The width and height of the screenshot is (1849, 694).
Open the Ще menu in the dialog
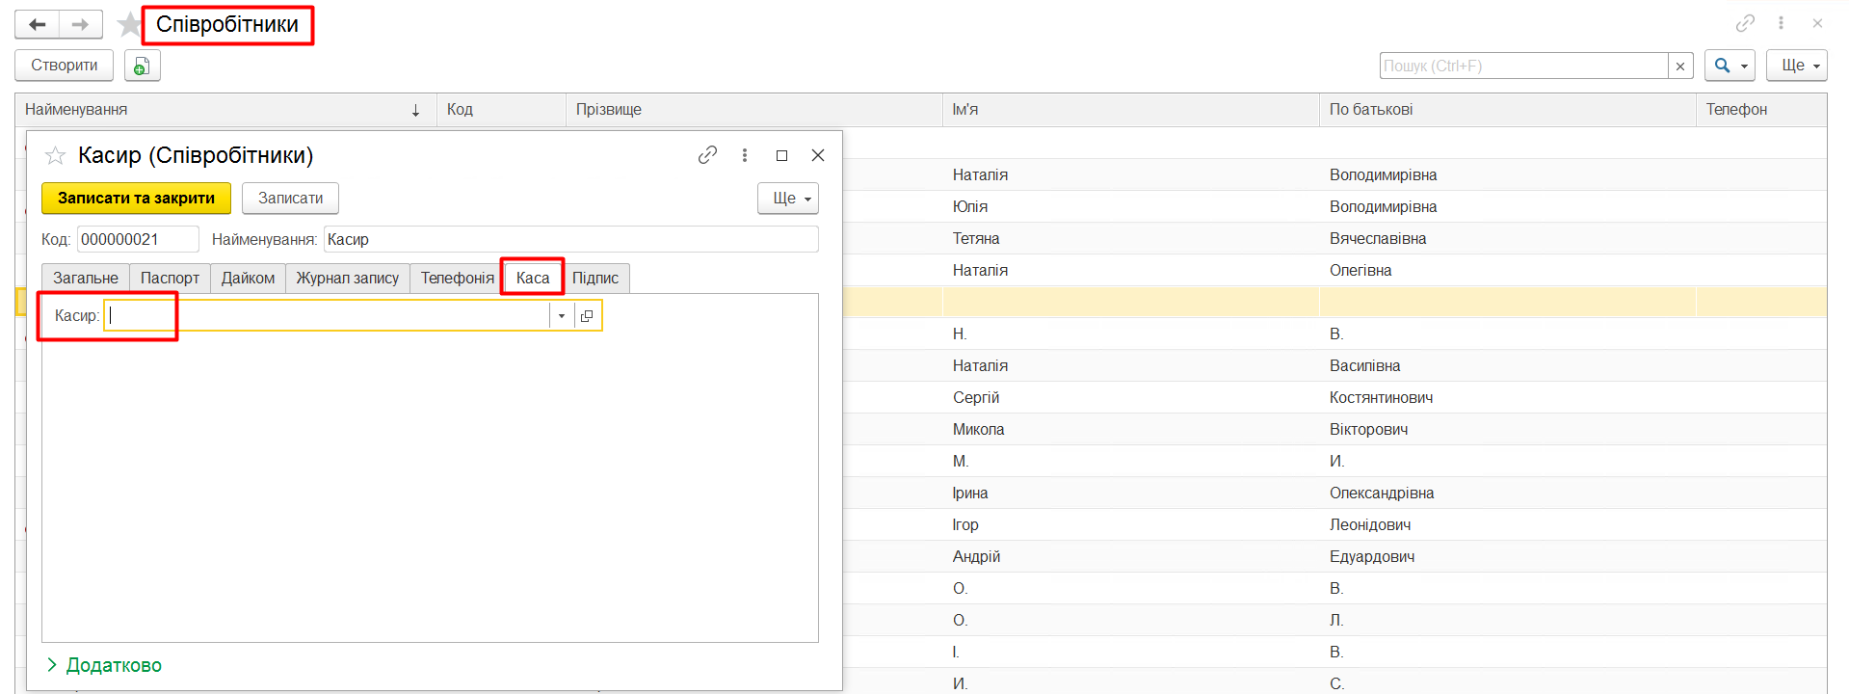pyautogui.click(x=787, y=198)
